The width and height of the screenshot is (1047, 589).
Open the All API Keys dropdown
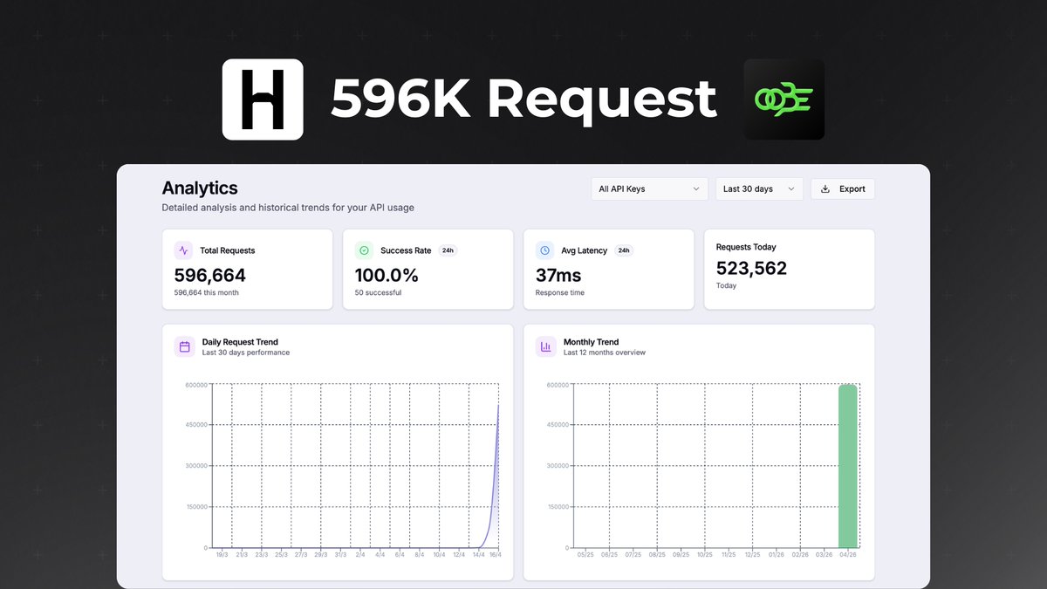click(649, 188)
